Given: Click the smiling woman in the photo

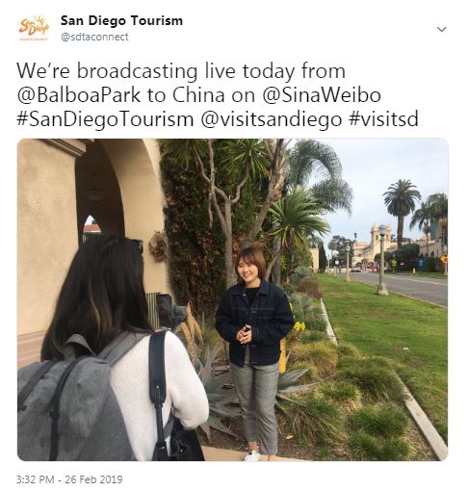Looking at the screenshot, I should point(254,349).
